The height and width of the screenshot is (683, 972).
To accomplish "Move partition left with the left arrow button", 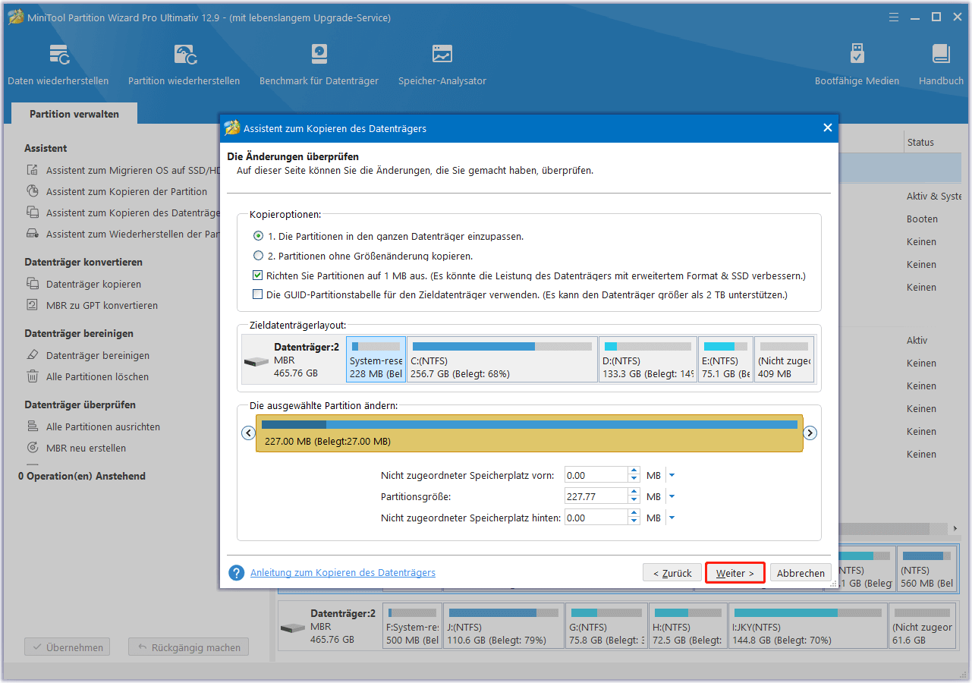I will (x=248, y=433).
